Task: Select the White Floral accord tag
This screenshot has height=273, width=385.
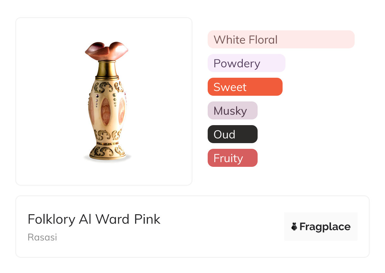Action: 281,39
